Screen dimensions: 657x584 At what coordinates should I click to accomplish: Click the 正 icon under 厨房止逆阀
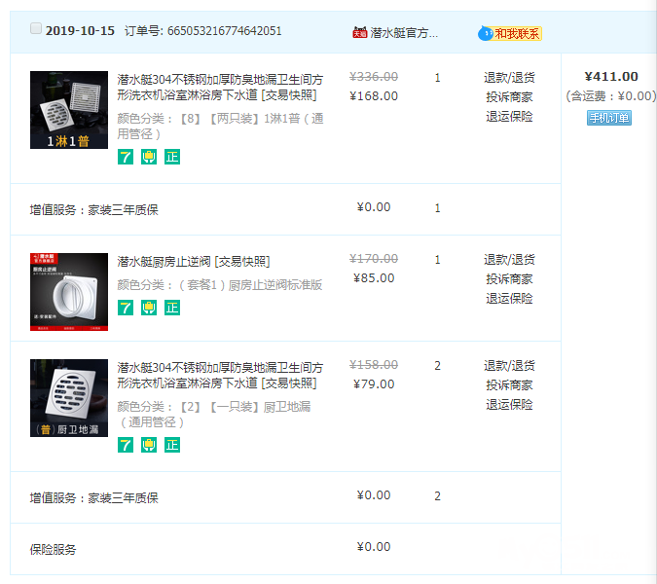pos(172,308)
